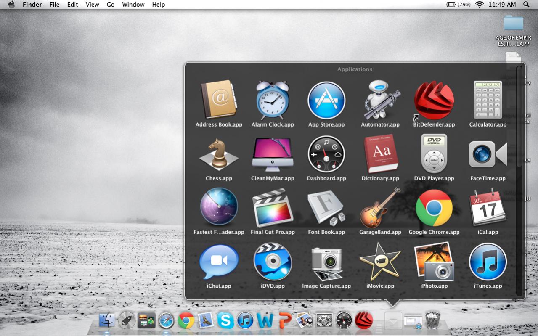This screenshot has height=336, width=538.
Task: Open the Preview icon in the Dock
Action: click(x=304, y=320)
